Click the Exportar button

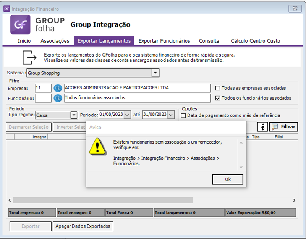tap(31, 226)
